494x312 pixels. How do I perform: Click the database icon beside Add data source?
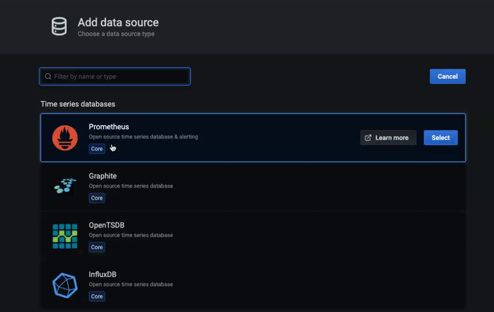59,26
